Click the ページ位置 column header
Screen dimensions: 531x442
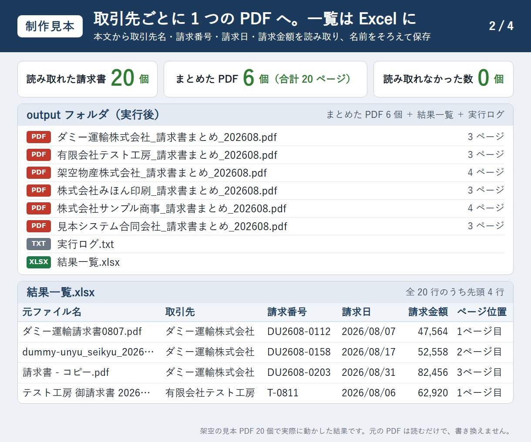pyautogui.click(x=482, y=312)
